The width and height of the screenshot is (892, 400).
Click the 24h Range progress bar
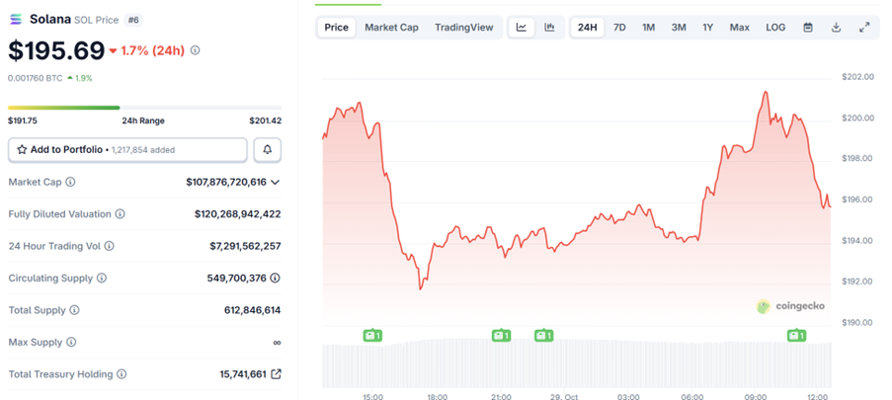pos(144,108)
